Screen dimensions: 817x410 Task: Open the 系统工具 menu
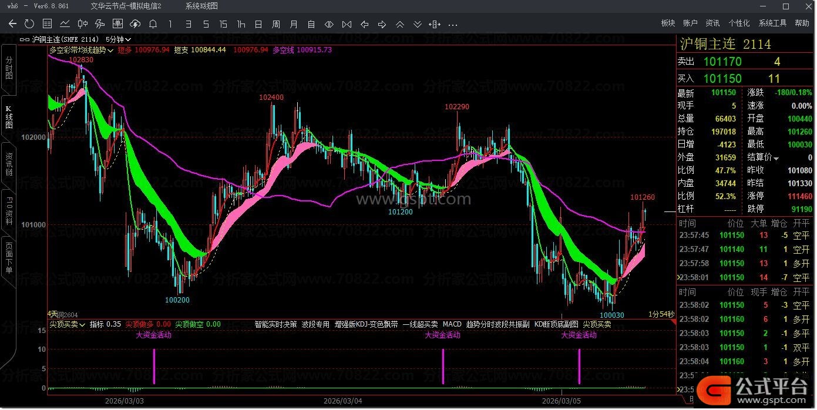772,23
